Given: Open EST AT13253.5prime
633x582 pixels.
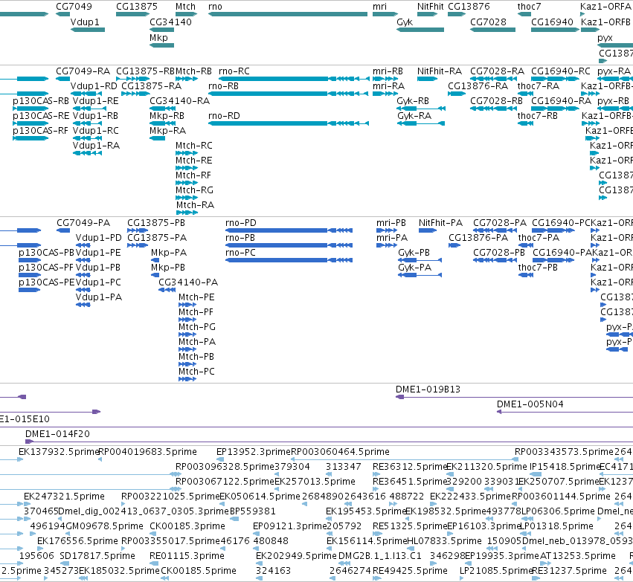Looking at the screenshot, I should [577, 556].
